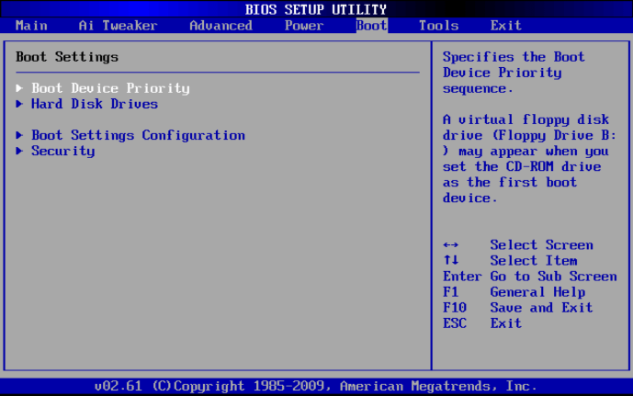Image resolution: width=633 pixels, height=396 pixels.
Task: Click the F10 key label
Action: [x=455, y=308]
